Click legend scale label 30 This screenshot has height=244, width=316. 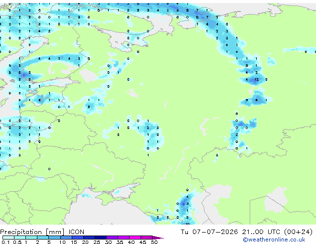click(108, 242)
